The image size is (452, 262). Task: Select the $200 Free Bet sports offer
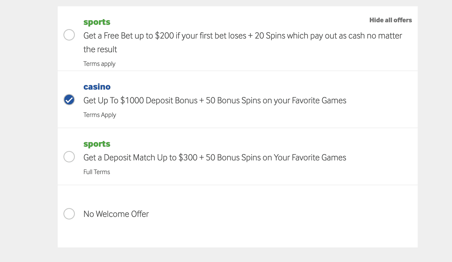click(x=69, y=35)
